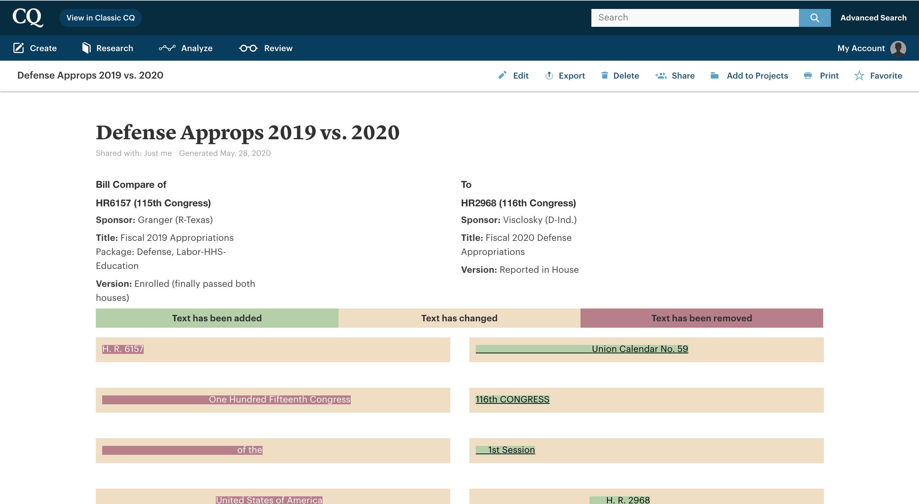The width and height of the screenshot is (919, 504).
Task: Open the My Account avatar menu
Action: click(x=898, y=48)
